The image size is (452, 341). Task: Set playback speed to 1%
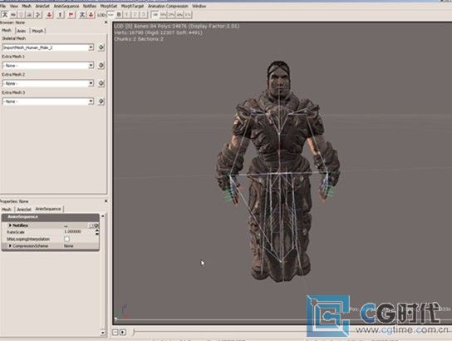tap(188, 14)
